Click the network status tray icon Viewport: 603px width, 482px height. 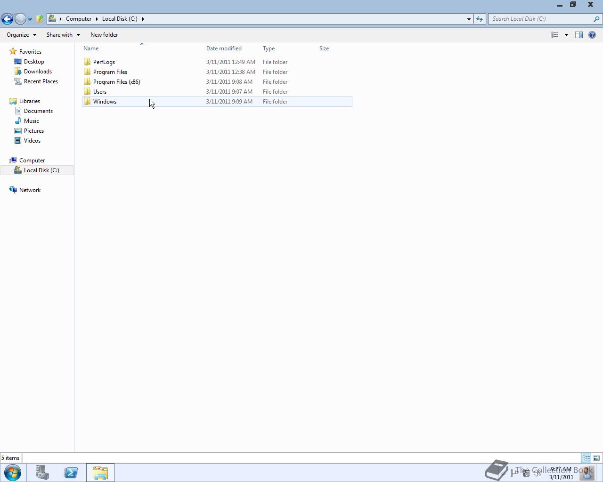(x=526, y=473)
